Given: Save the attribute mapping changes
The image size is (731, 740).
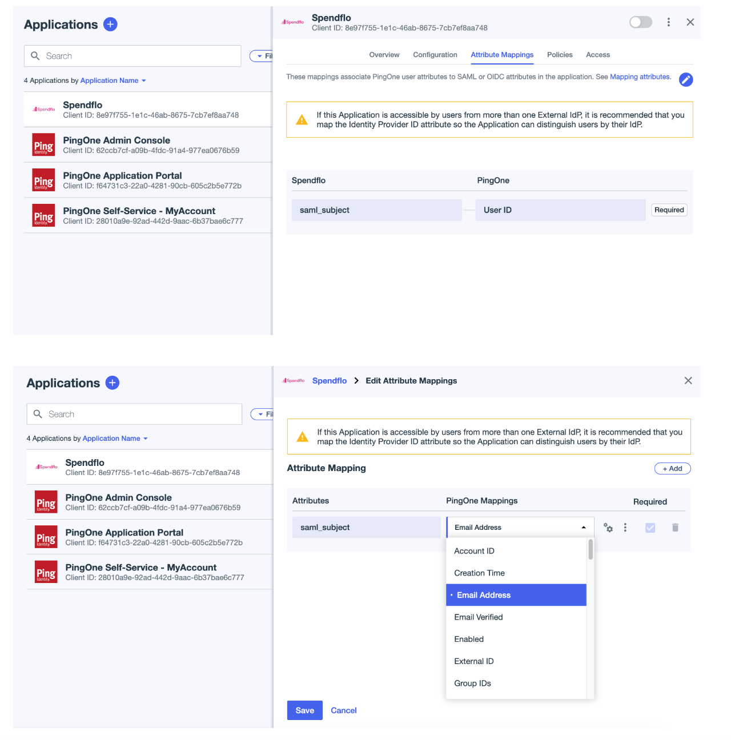Looking at the screenshot, I should click(x=305, y=710).
